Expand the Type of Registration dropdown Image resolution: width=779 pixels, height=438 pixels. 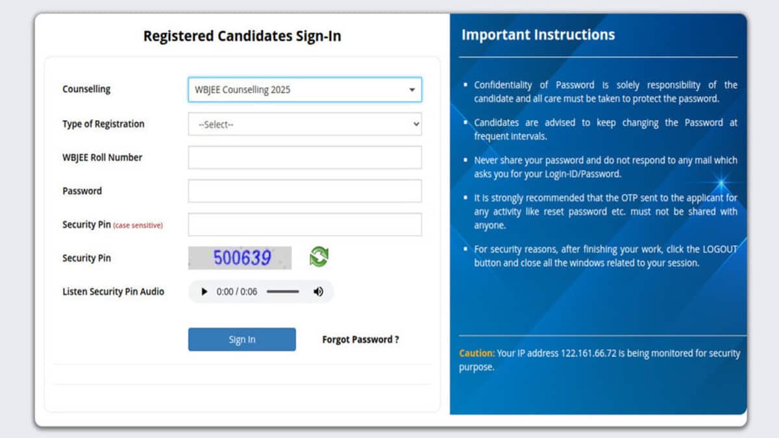304,124
